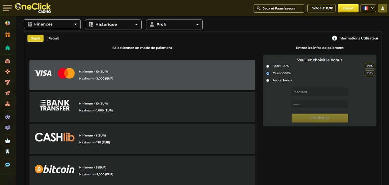Click Bank Transfer's Maximum - 1,000 (EUR) text
The height and width of the screenshot is (185, 389).
96,110
